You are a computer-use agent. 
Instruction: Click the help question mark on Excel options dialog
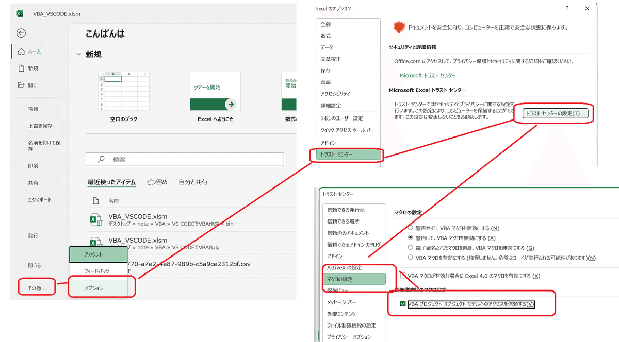pyautogui.click(x=567, y=8)
